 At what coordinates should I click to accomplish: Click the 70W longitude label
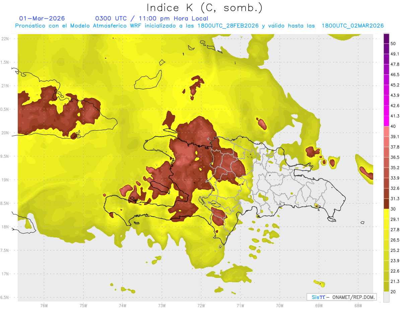279,305
